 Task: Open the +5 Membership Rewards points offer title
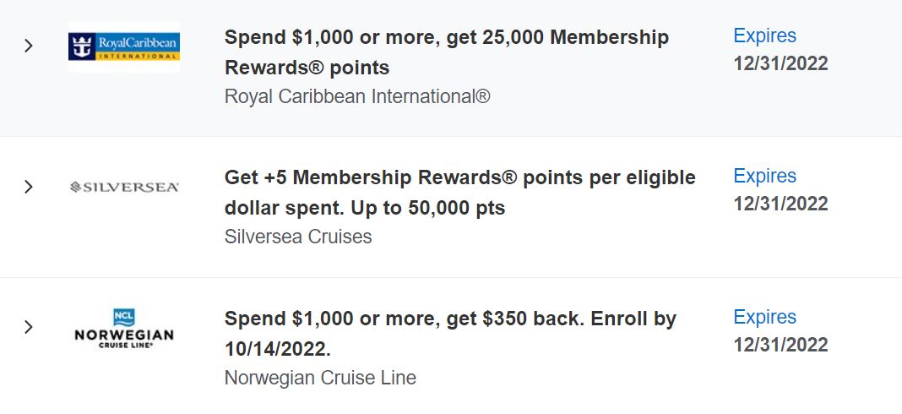459,193
